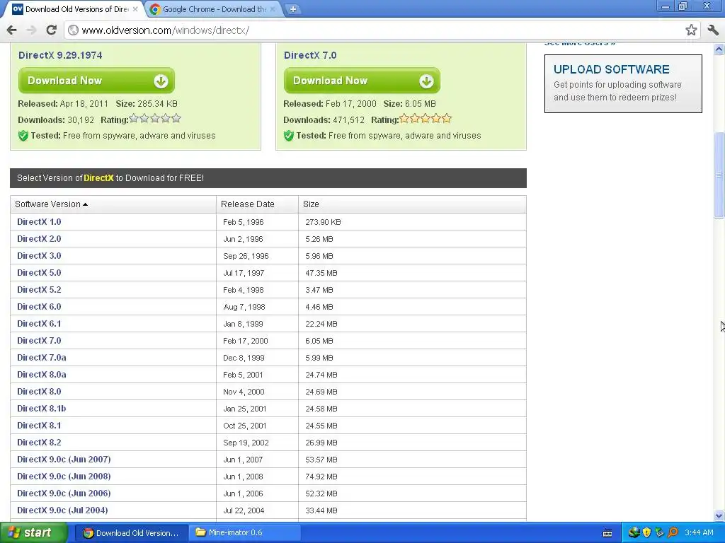Open the DirectX 8.0 version link
This screenshot has height=543, width=725.
39,392
